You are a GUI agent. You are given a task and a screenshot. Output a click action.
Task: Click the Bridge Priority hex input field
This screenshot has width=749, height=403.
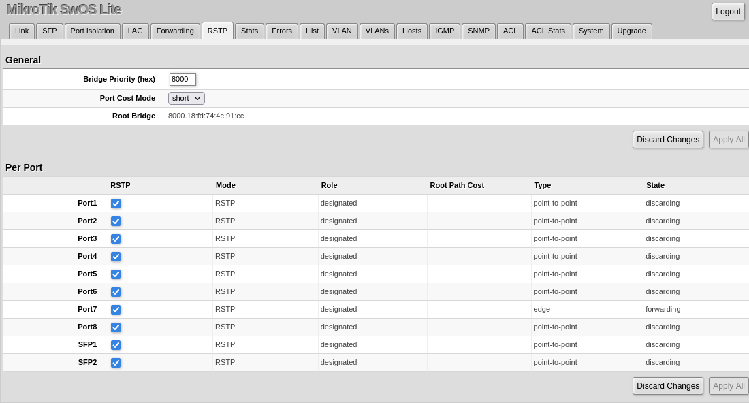pyautogui.click(x=182, y=79)
